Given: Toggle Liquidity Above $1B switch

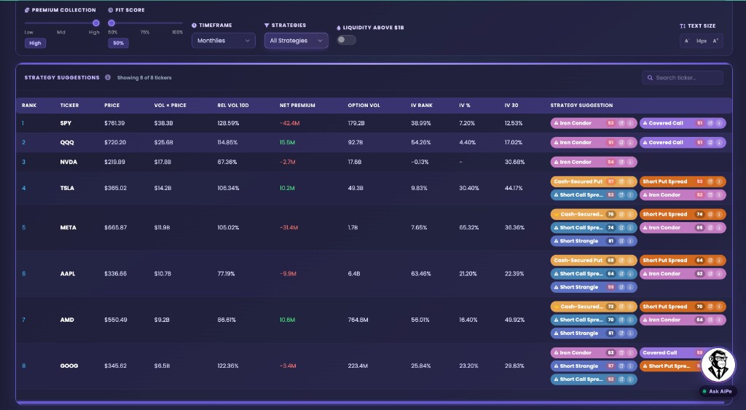Looking at the screenshot, I should point(346,40).
